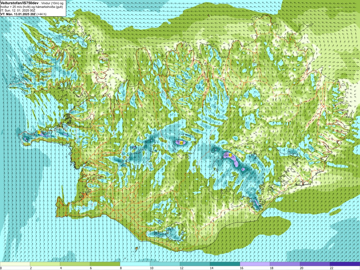Pick the 10–12 m/s turquoise legend swatch
This screenshot has height=270, width=360.
(x=165, y=264)
